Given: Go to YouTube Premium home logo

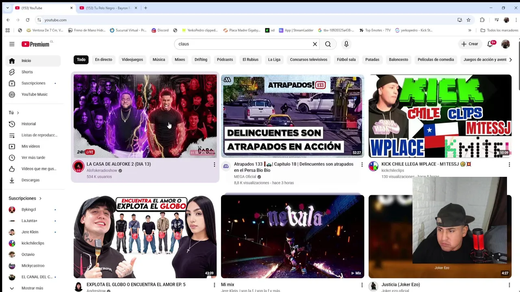Looking at the screenshot, I should (x=35, y=44).
